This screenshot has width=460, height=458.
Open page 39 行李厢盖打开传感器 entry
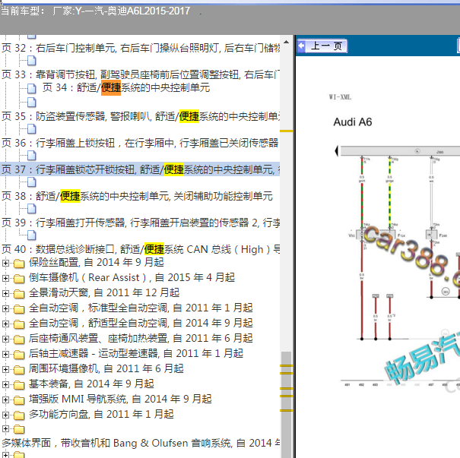click(141, 223)
